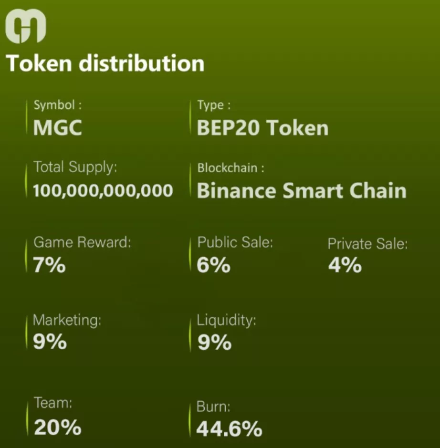The height and width of the screenshot is (448, 440).
Task: Select the 6% Public Sale value
Action: [x=214, y=266]
